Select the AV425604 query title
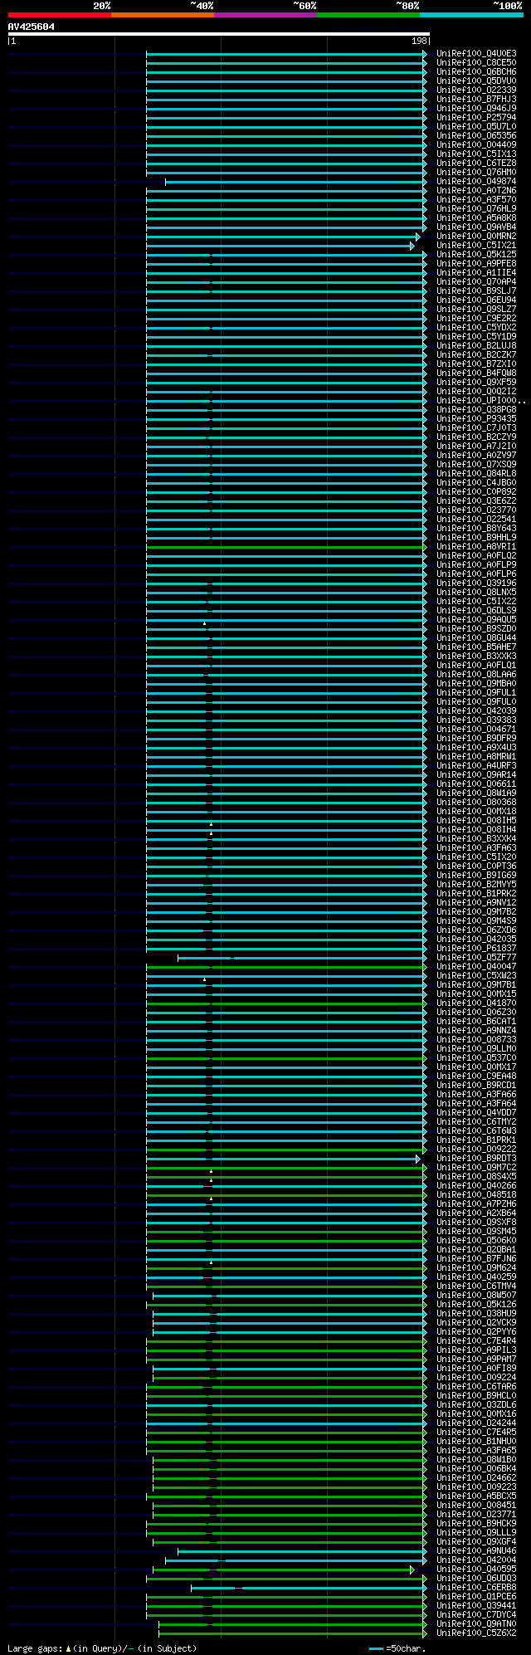Viewport: 531px width, 1655px height. 32,27
